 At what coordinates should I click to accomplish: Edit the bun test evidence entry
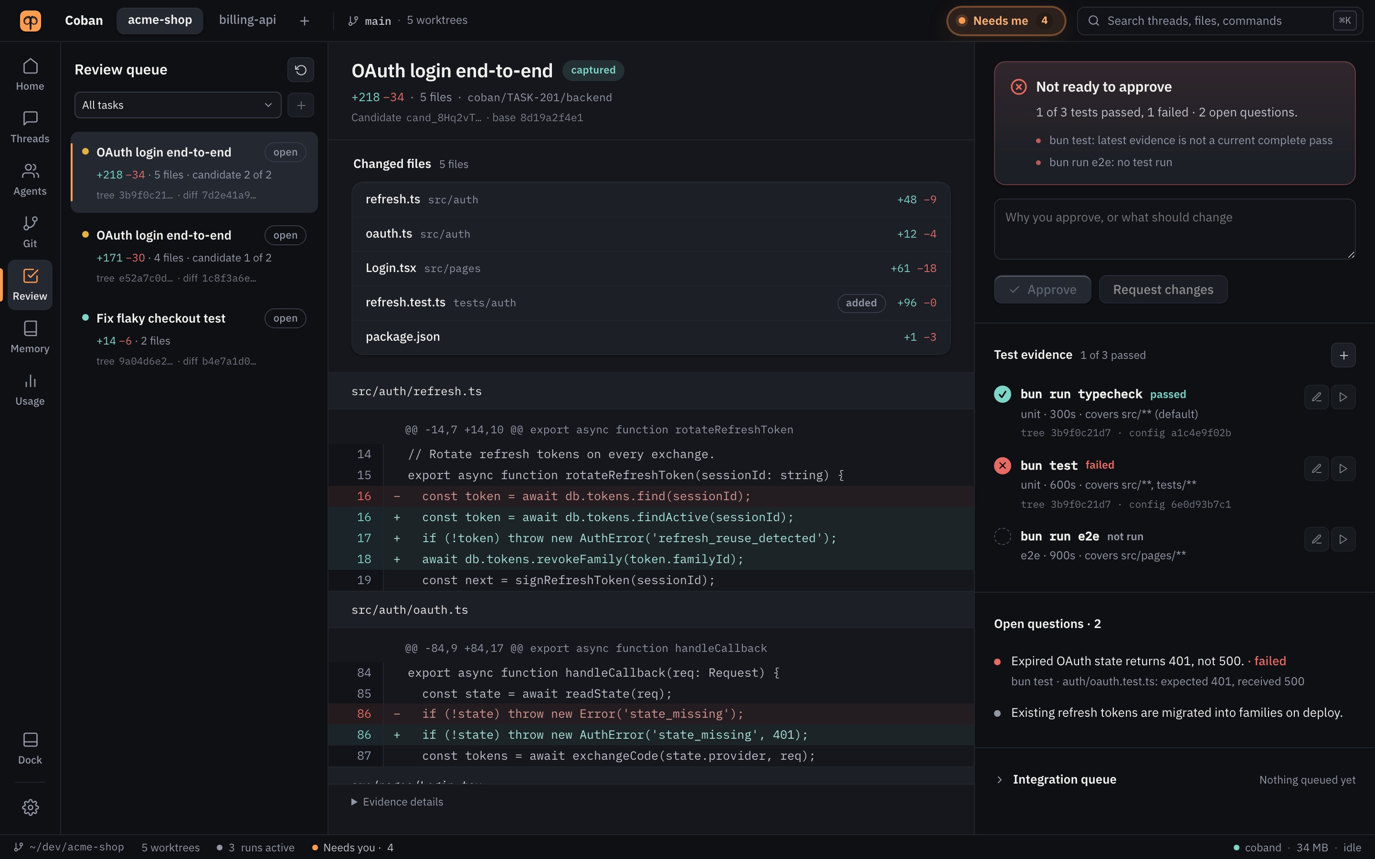[x=1316, y=468]
